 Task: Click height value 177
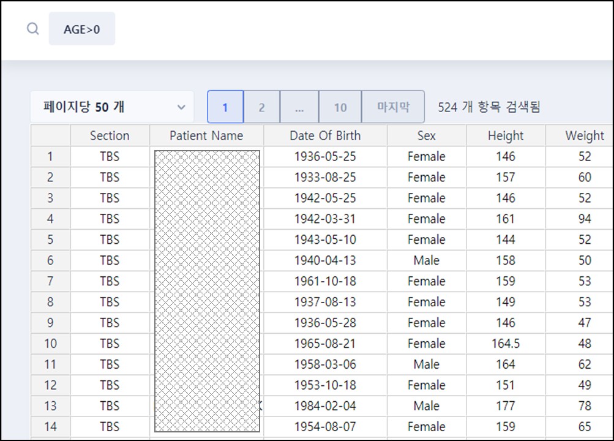point(506,405)
